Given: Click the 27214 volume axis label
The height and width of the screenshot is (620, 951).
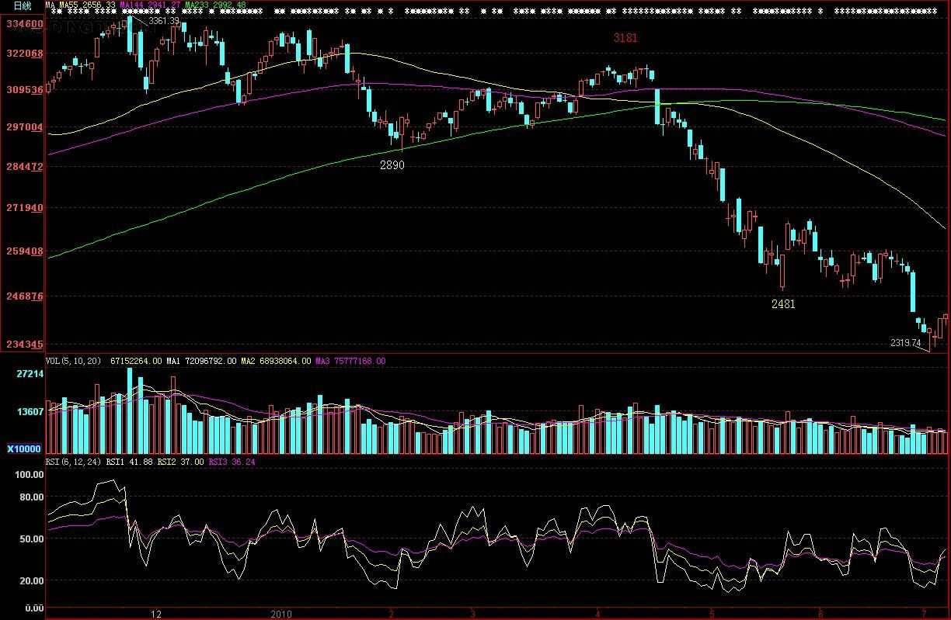Looking at the screenshot, I should pyautogui.click(x=30, y=374).
